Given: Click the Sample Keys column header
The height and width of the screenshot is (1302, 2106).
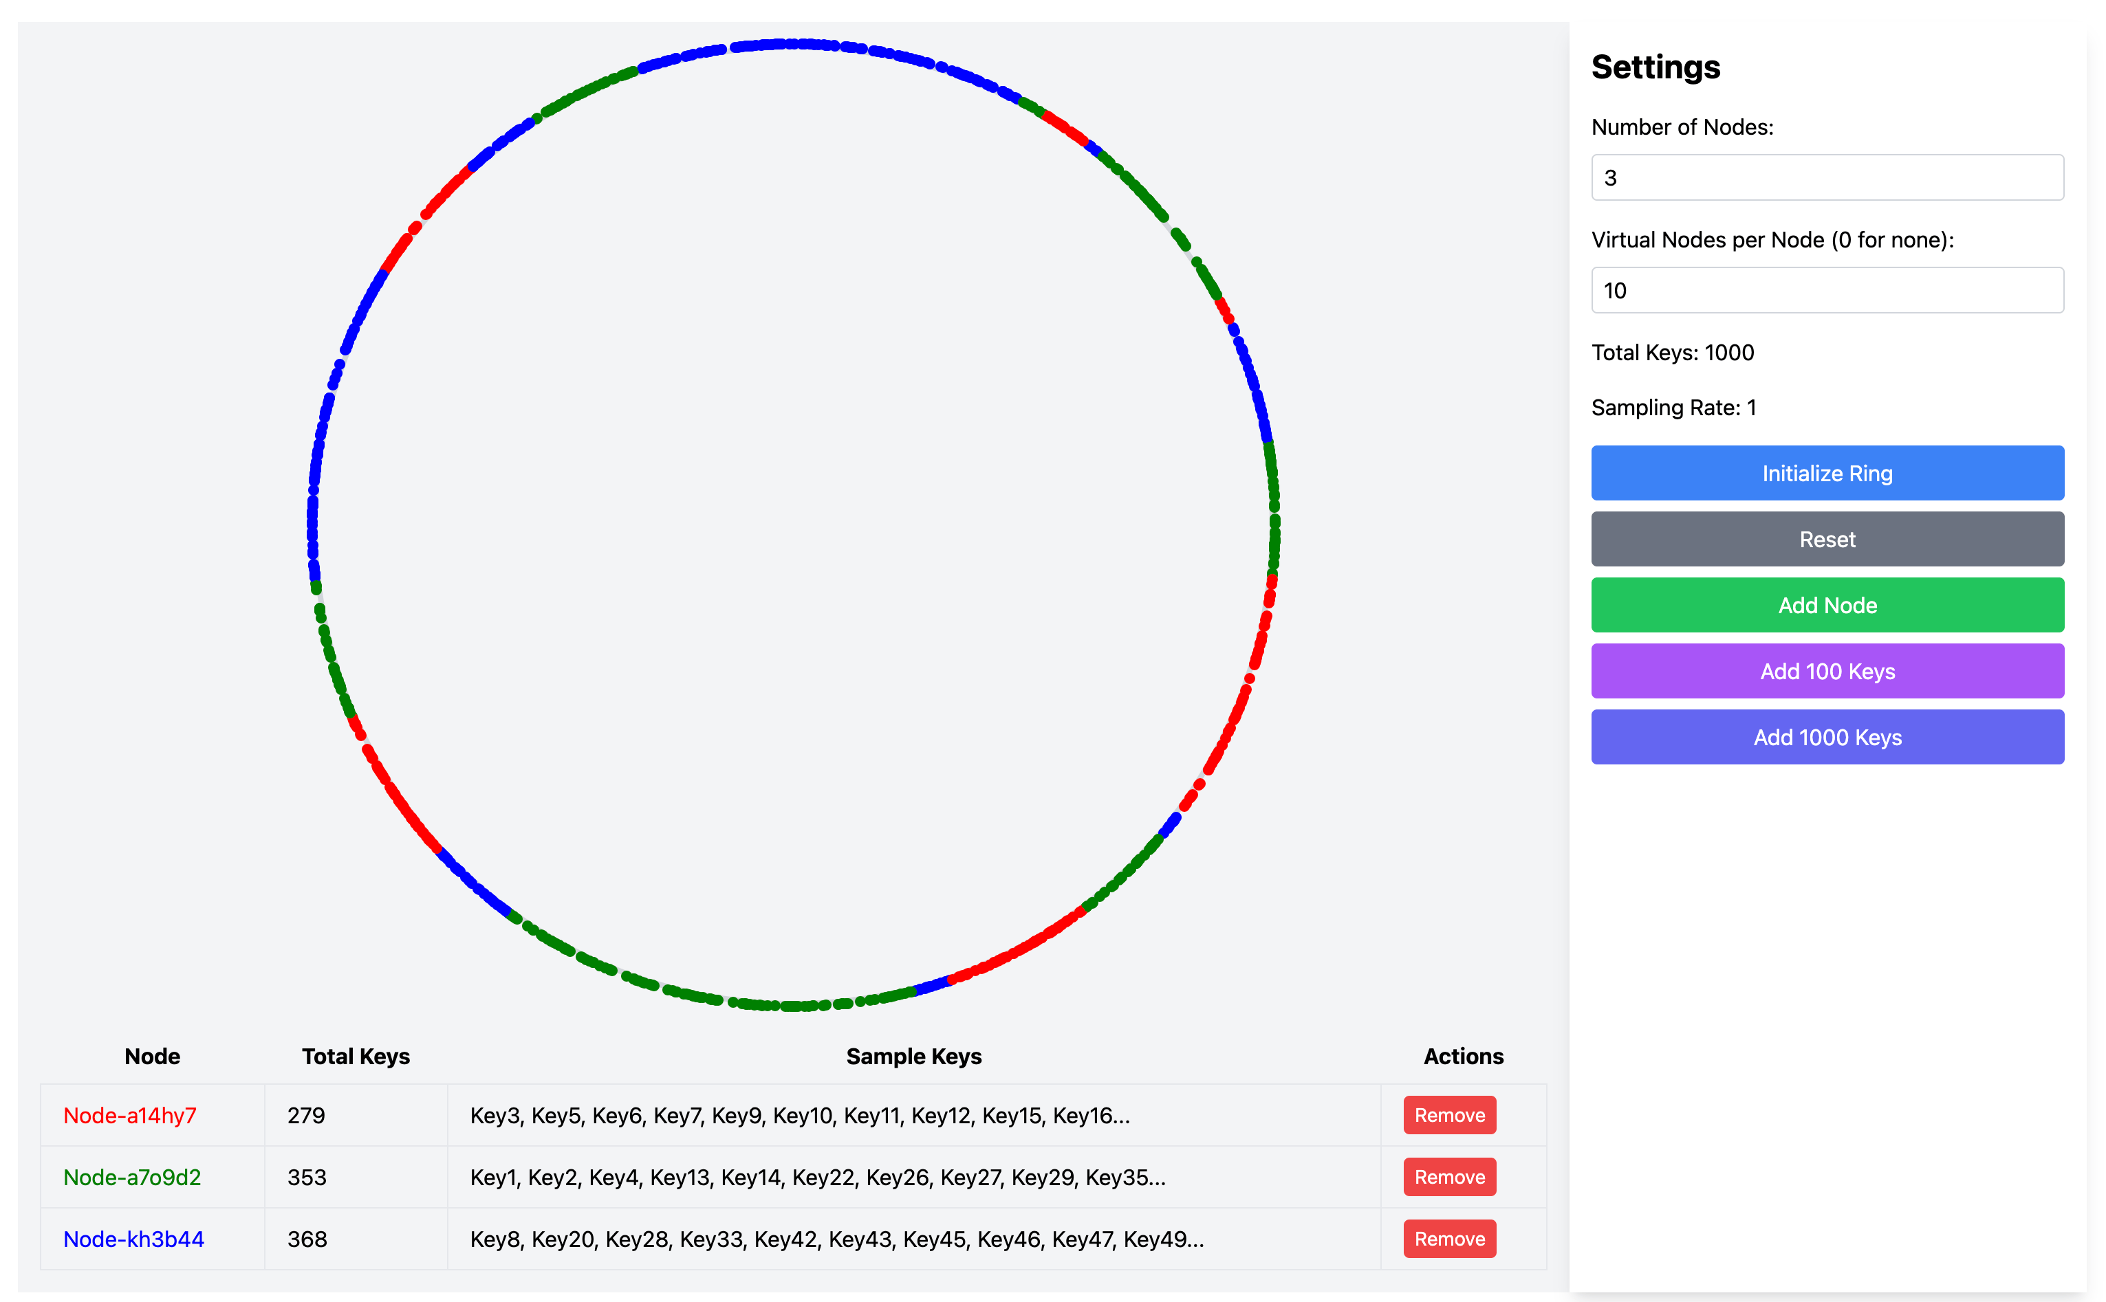Looking at the screenshot, I should pos(914,1057).
